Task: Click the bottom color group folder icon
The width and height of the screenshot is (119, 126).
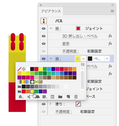Action: pyautogui.click(x=19, y=92)
